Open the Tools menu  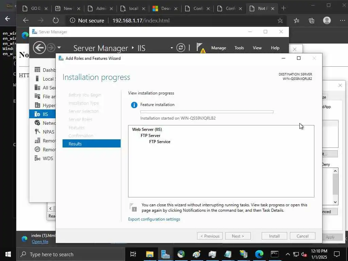pos(239,48)
